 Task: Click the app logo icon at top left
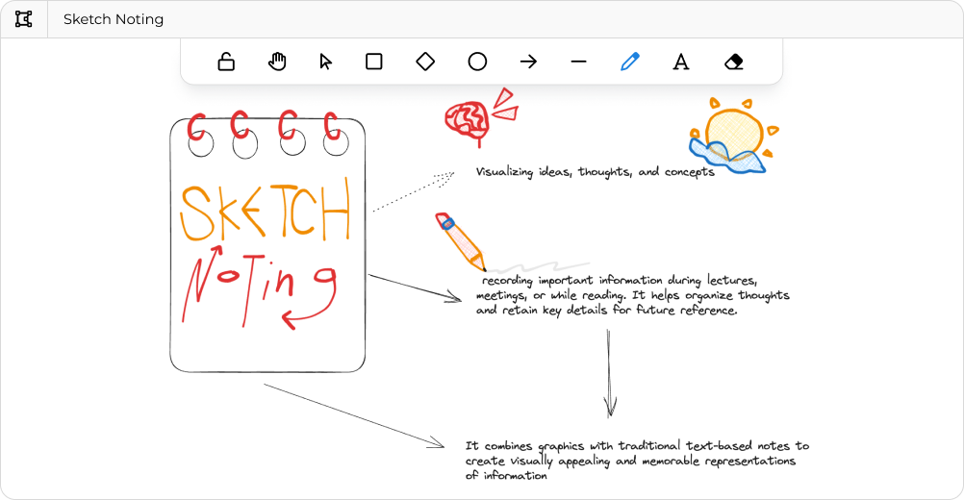[x=24, y=19]
